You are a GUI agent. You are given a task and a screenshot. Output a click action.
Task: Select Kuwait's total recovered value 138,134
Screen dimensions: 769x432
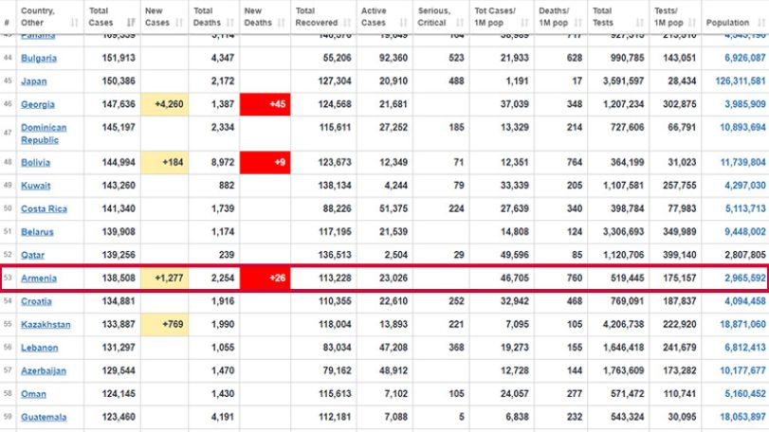[335, 185]
